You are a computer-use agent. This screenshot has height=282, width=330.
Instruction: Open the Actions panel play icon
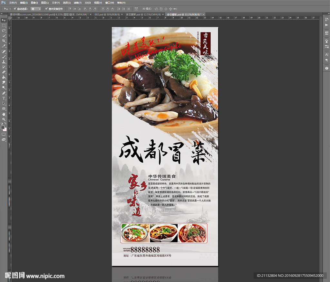coord(327,25)
